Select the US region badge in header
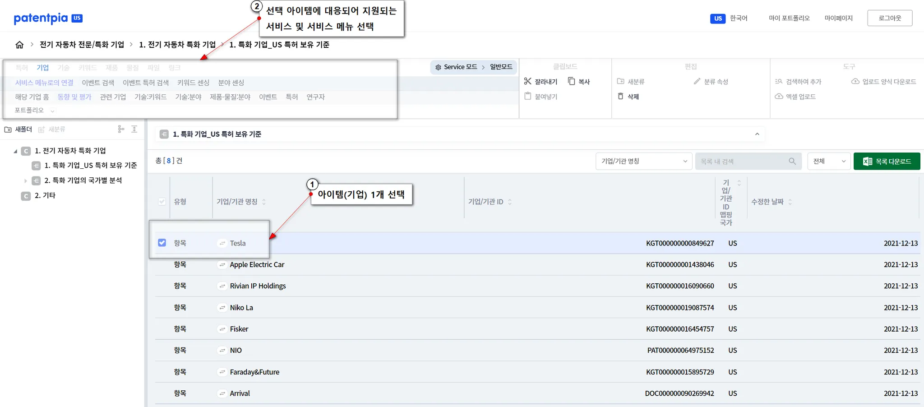Image resolution: width=924 pixels, height=407 pixels. (x=718, y=18)
